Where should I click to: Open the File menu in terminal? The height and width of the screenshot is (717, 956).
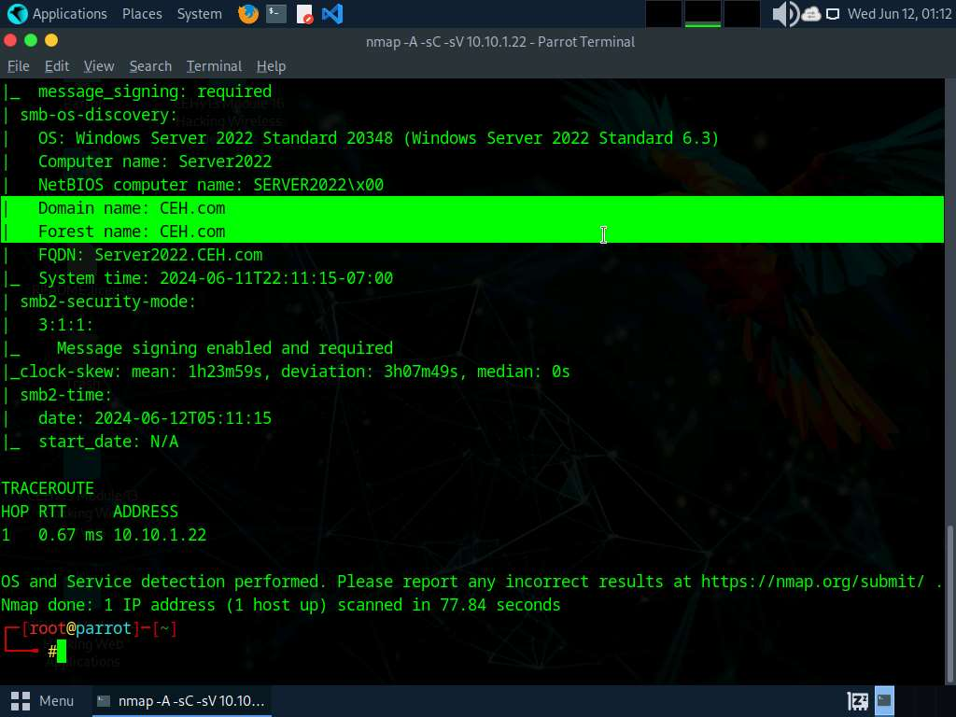(19, 66)
